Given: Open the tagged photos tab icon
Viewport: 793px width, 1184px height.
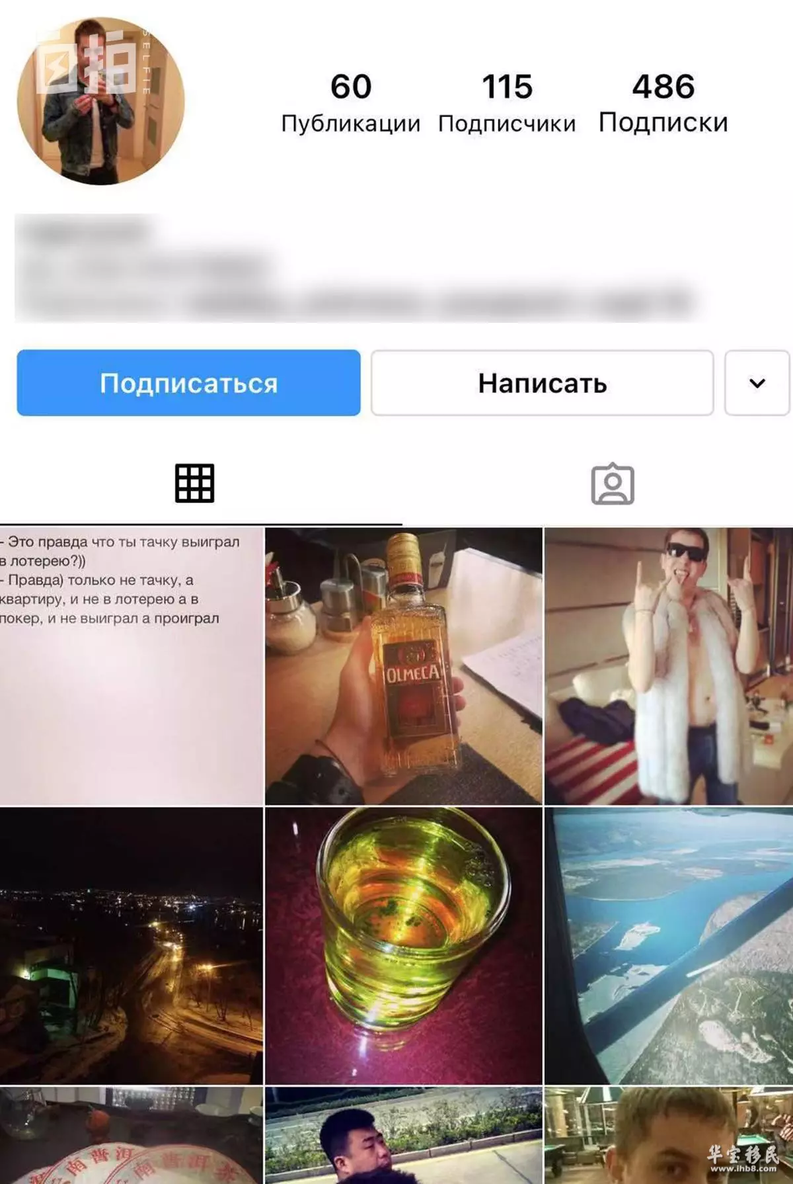Looking at the screenshot, I should (x=613, y=484).
